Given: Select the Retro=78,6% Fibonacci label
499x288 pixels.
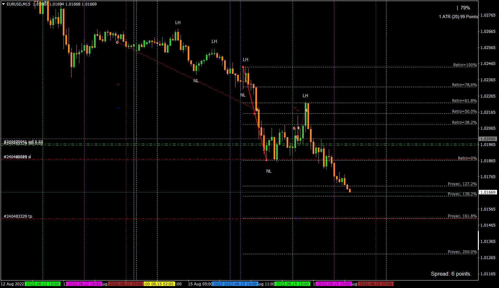Looking at the screenshot, I should [x=464, y=85].
